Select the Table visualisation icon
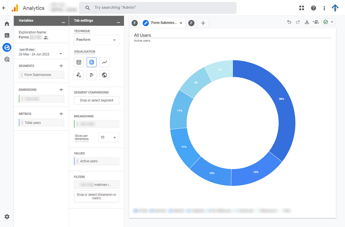The width and height of the screenshot is (345, 227). pyautogui.click(x=79, y=62)
